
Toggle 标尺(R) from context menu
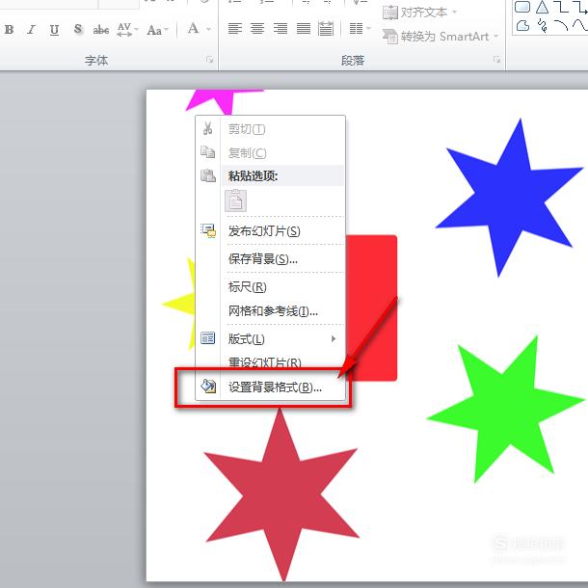[x=270, y=287]
